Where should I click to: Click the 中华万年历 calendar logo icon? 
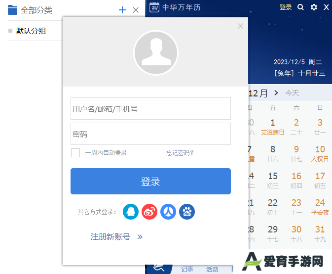[x=154, y=7]
